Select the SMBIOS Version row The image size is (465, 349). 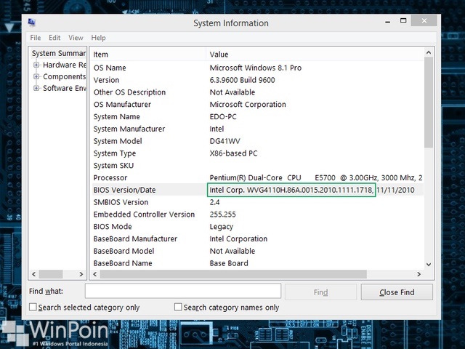[x=256, y=202]
